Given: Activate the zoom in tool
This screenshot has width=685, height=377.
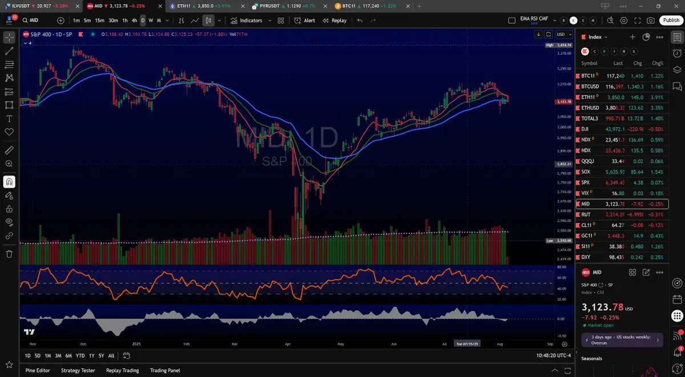Looking at the screenshot, I should pyautogui.click(x=9, y=164).
